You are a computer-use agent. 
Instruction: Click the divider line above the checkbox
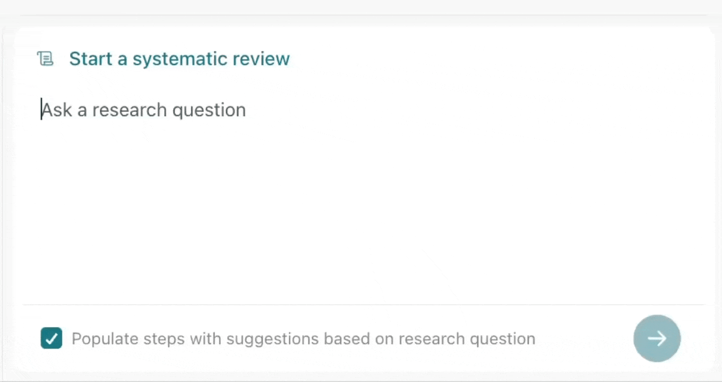tap(364, 305)
